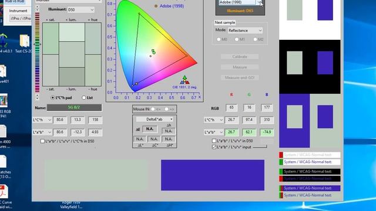Open the Test CS-2 folder on the desktop
This screenshot has width=376, height=211.
pos(24,43)
